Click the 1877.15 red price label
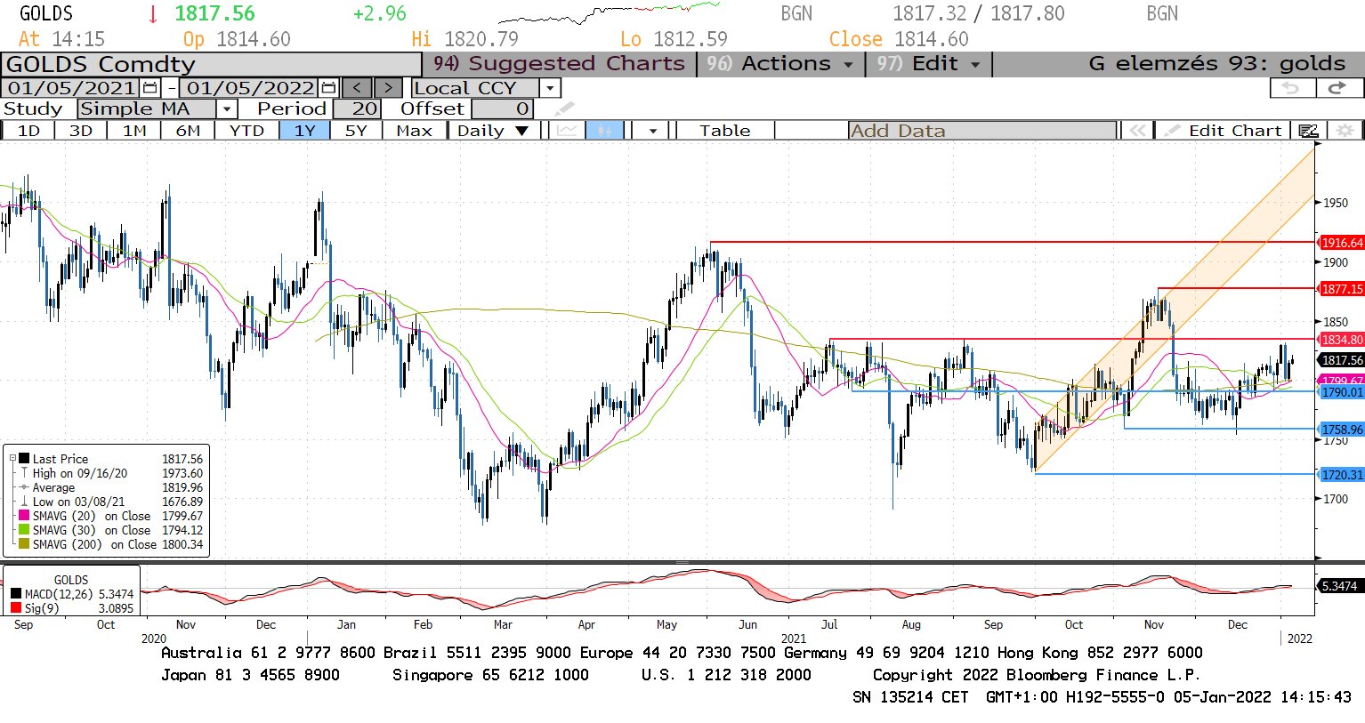Screen dimensions: 1365x723 pos(1342,289)
